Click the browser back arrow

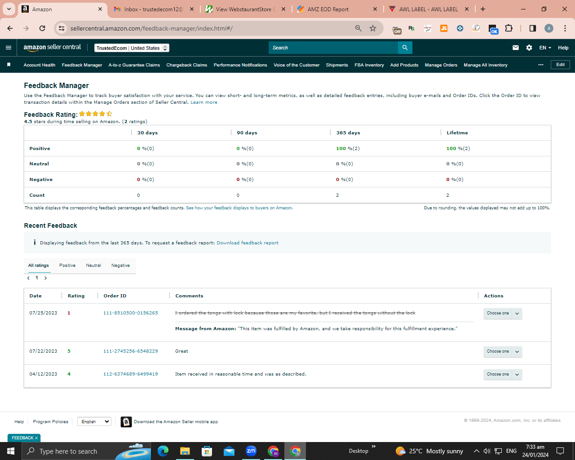(x=10, y=28)
